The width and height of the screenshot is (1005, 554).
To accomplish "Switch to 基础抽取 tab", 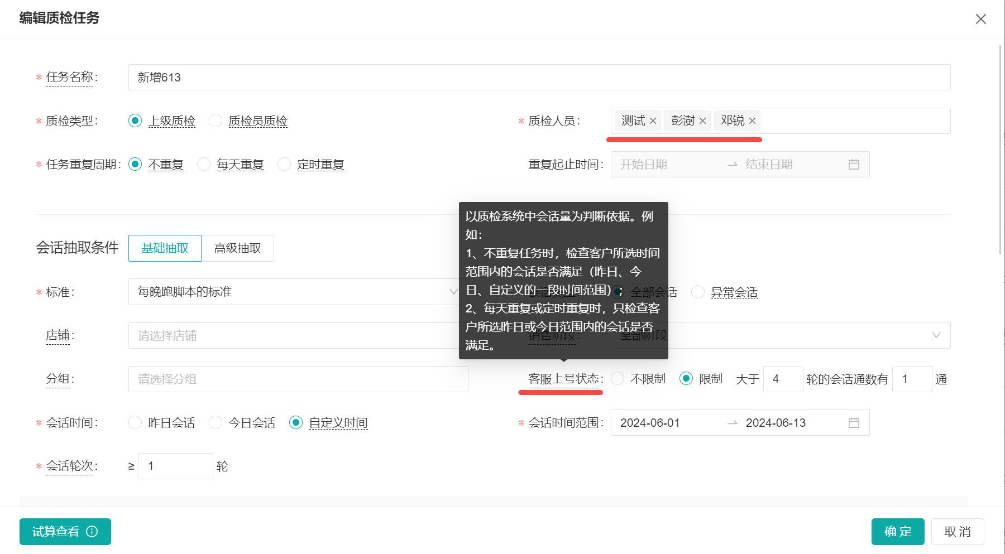I will [x=165, y=248].
